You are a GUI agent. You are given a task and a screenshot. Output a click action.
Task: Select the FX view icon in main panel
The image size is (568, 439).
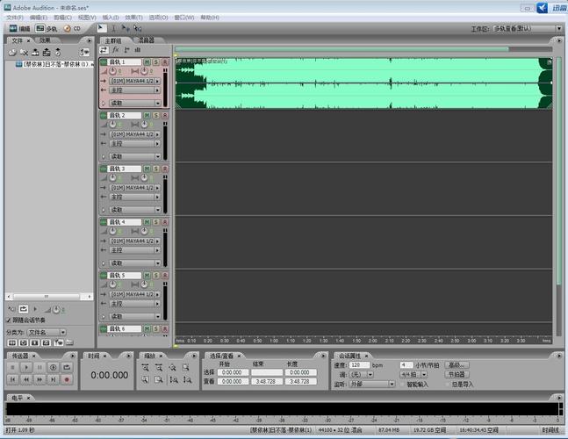click(115, 50)
